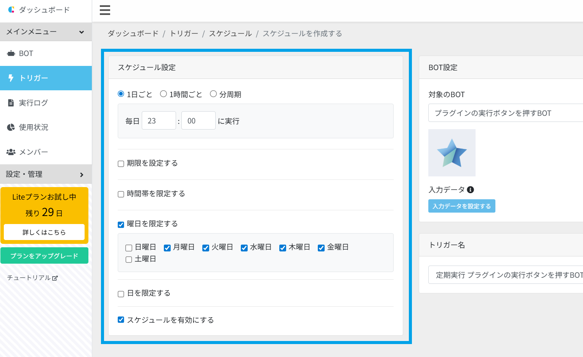This screenshot has height=357, width=583.
Task: Check the 日曜日 checkbox
Action: tap(129, 248)
